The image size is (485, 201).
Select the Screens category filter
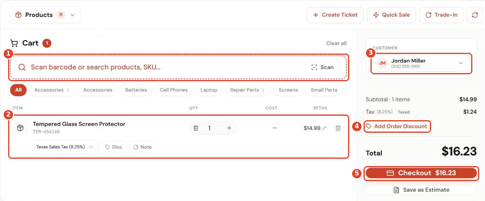(x=288, y=90)
